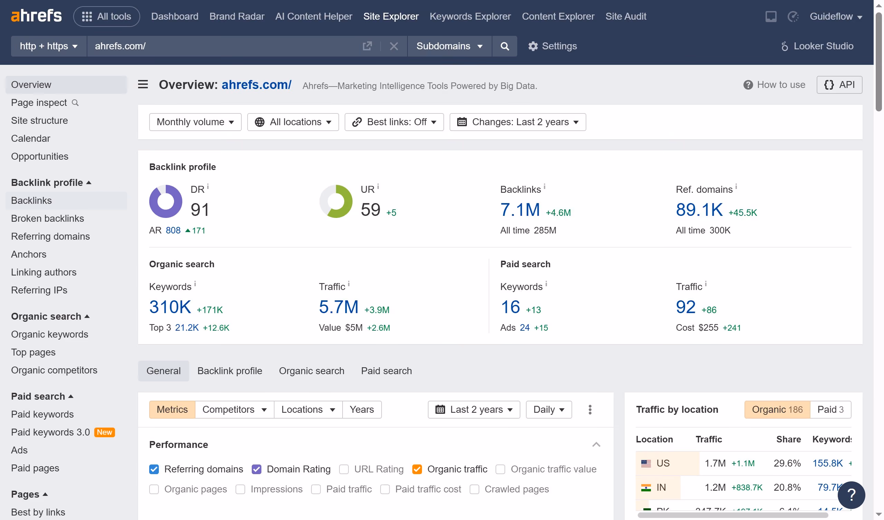Image resolution: width=884 pixels, height=520 pixels.
Task: Click the Ahrefs logo
Action: coord(36,16)
